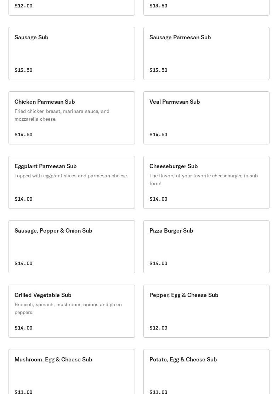Screen dimensions: 278x394
Task: Open Potato, Egg & Cheese Sub
Action: click(206, 372)
